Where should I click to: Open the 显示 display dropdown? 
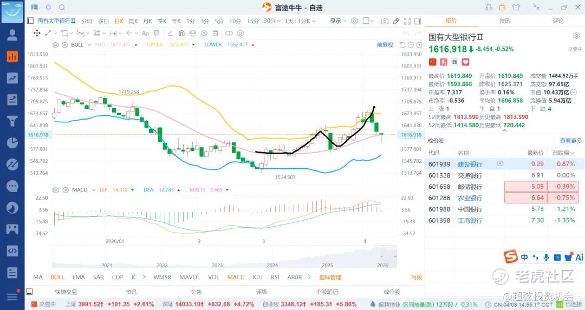pyautogui.click(x=338, y=21)
